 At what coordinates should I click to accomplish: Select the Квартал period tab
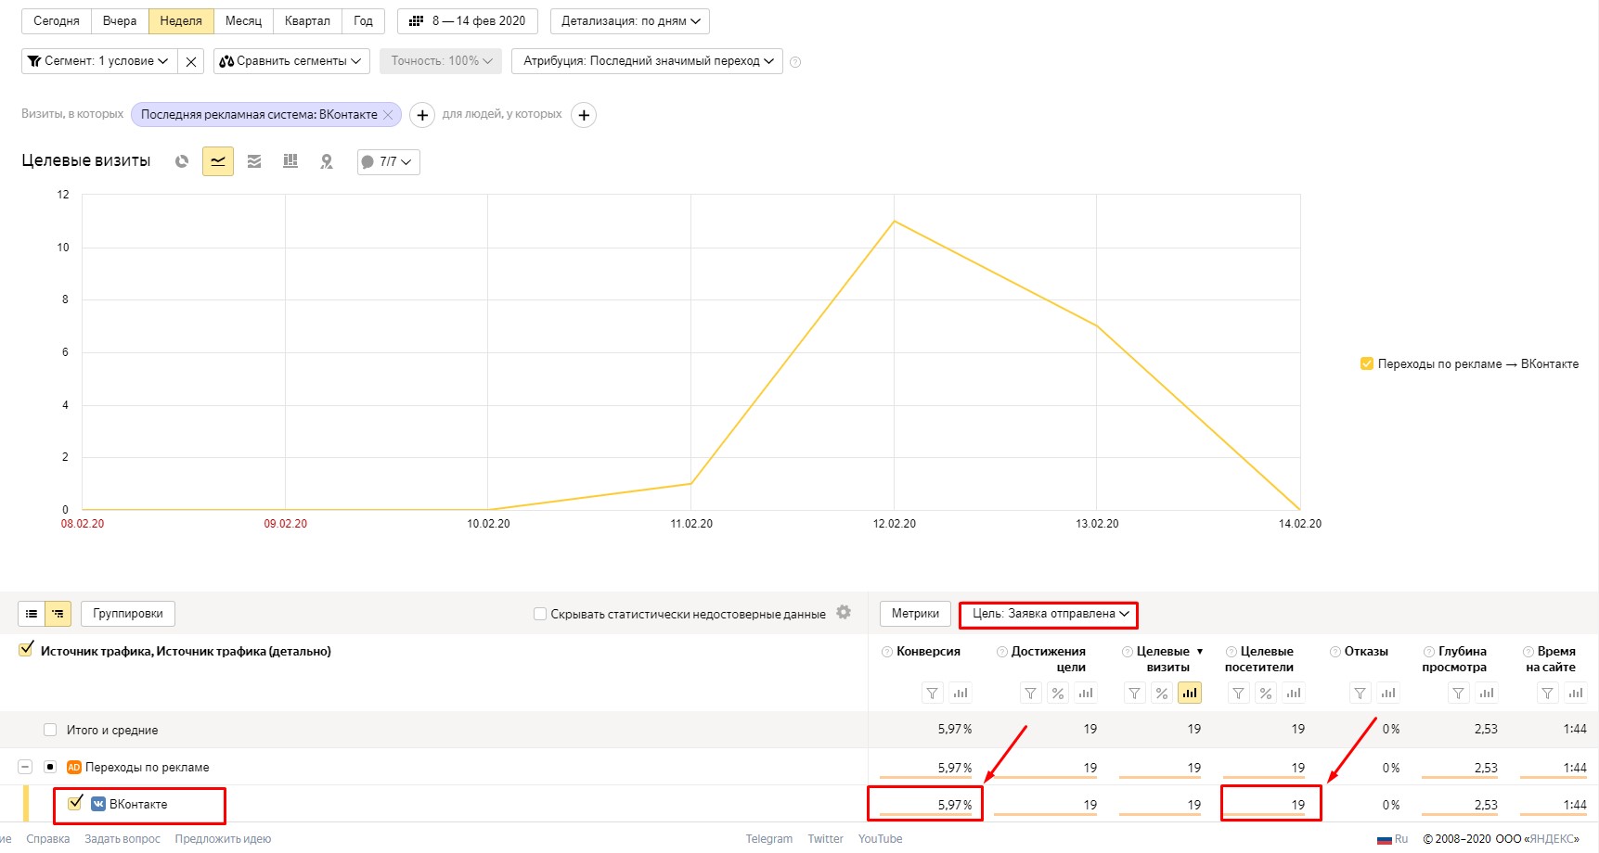pos(307,21)
